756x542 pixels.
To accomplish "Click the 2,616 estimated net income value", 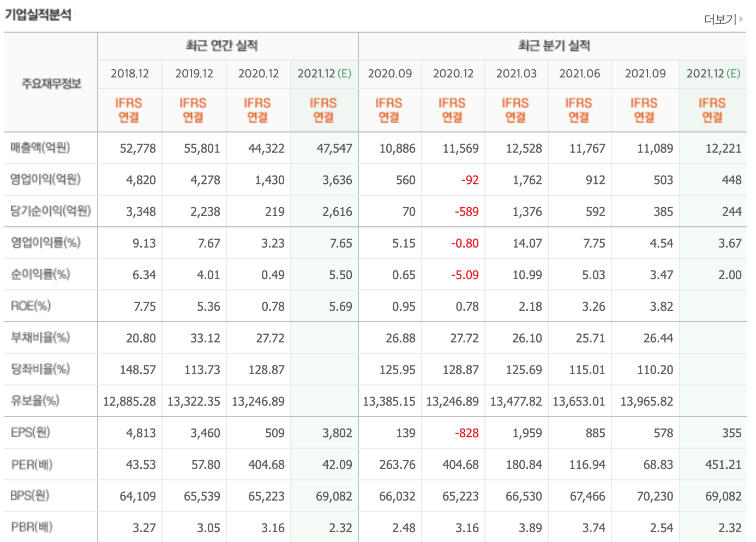I will click(x=337, y=212).
